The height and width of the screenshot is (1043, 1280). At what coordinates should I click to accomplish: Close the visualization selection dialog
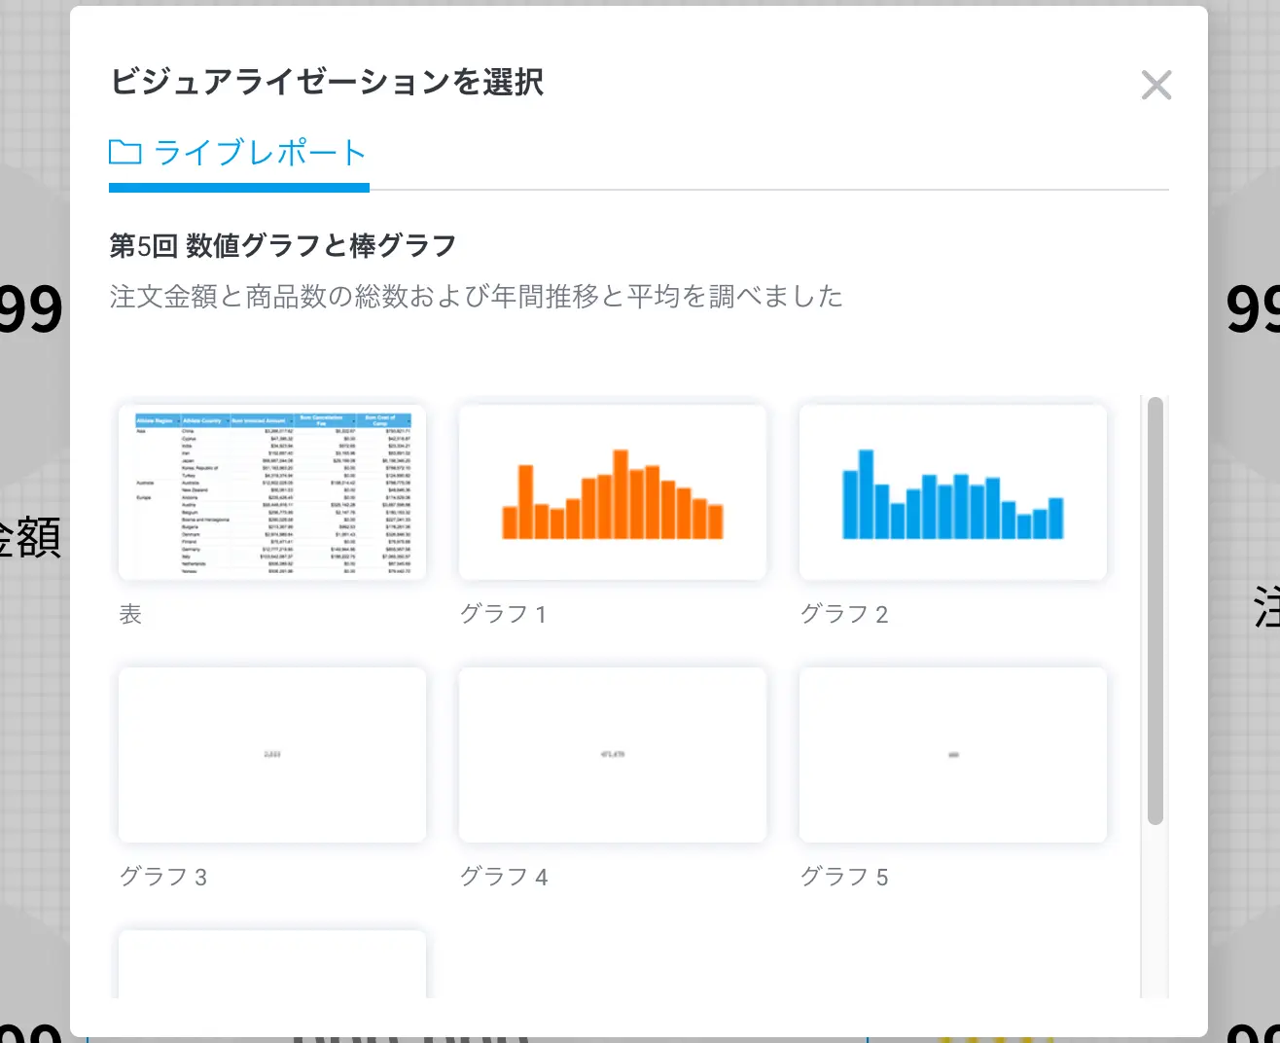tap(1156, 86)
